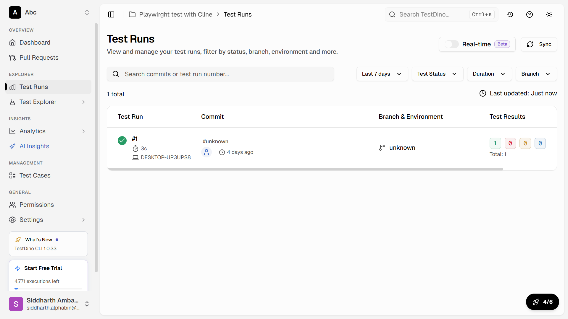The height and width of the screenshot is (319, 568).
Task: Open the Test Status filter dropdown
Action: click(x=437, y=74)
